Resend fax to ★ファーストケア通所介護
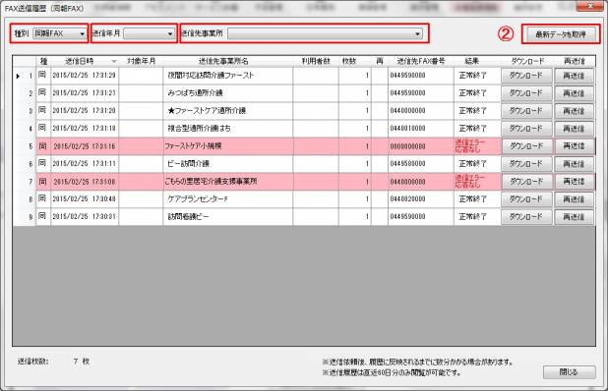Viewport: 608px width, 391px height. pyautogui.click(x=574, y=111)
